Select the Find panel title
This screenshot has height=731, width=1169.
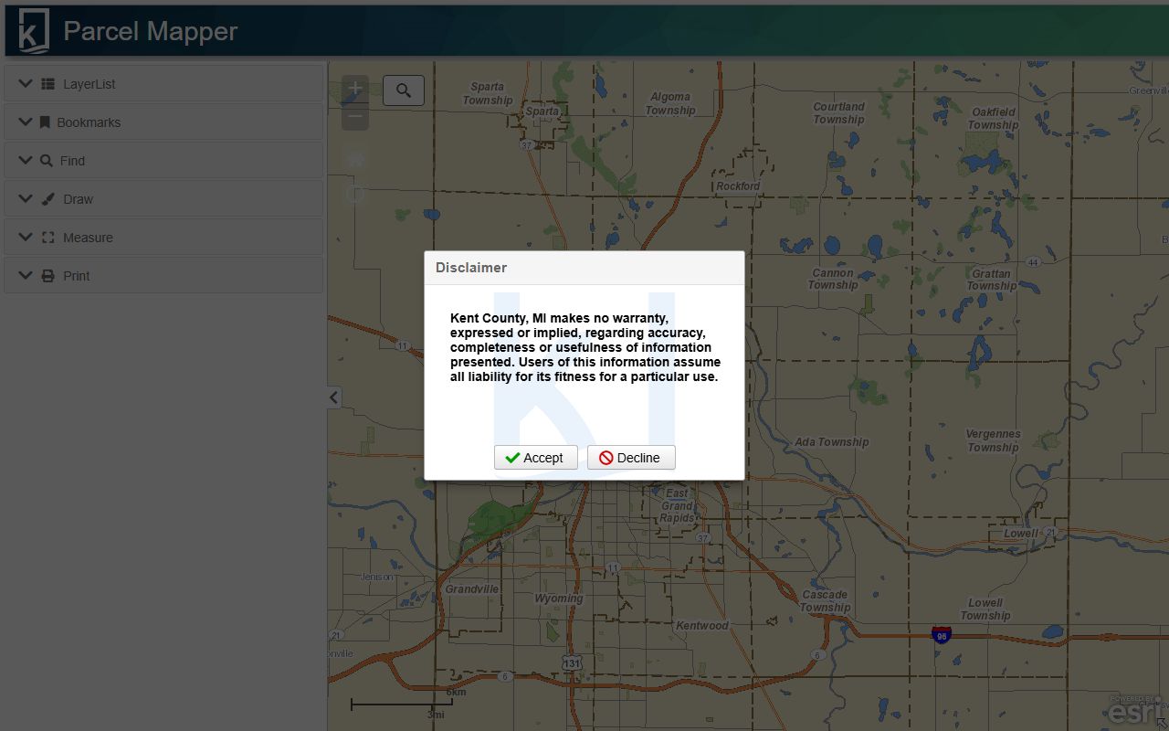(72, 161)
